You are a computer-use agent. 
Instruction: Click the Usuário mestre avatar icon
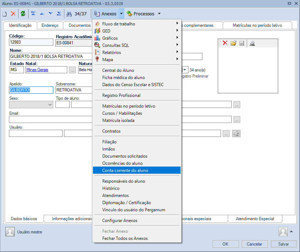tap(10, 232)
